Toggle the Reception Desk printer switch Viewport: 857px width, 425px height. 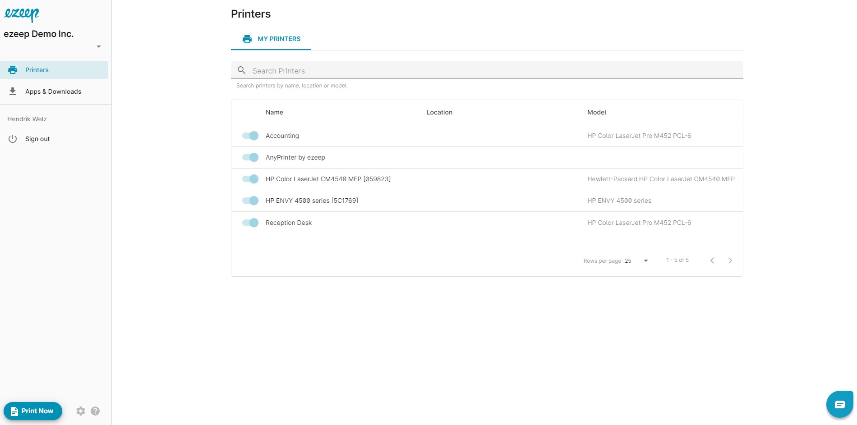(250, 223)
